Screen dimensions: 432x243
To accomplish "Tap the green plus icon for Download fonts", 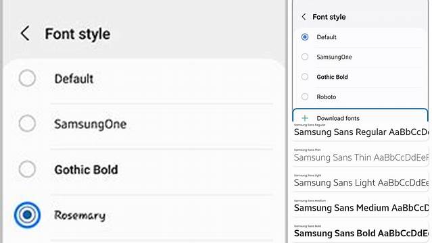I will tap(305, 118).
